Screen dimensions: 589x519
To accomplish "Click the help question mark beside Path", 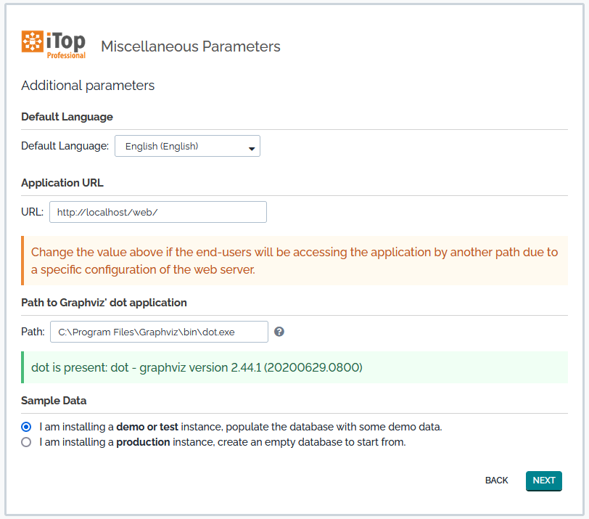I will tap(279, 332).
